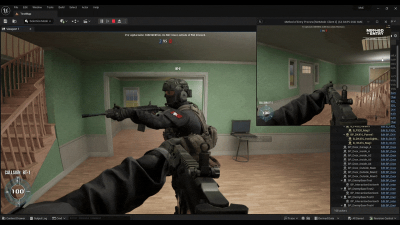Open the Select menu
The image size is (400, 225).
[x=73, y=7]
